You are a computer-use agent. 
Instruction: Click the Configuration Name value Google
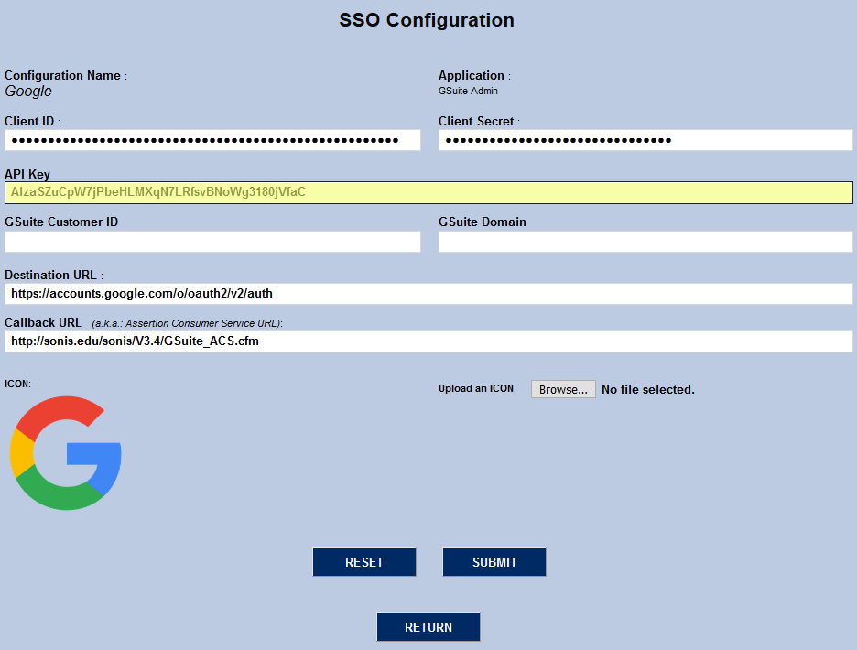(x=27, y=92)
